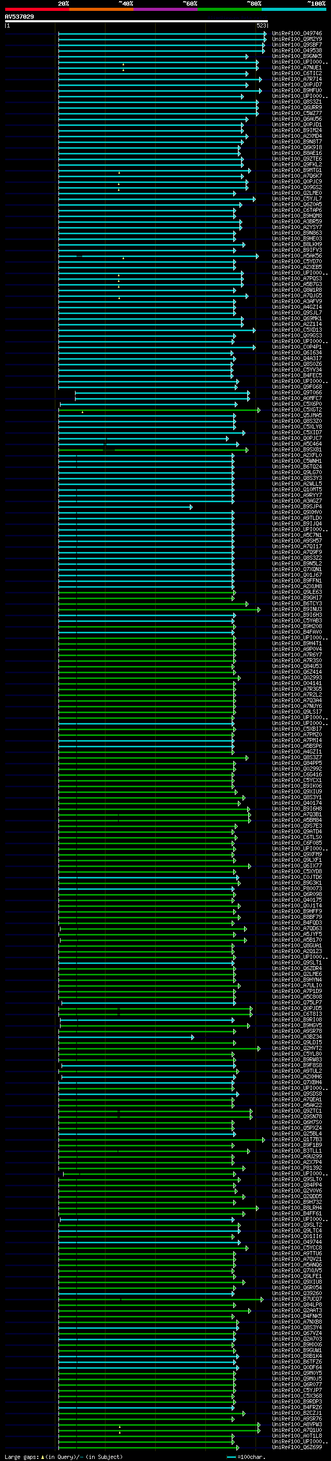Screen dimensions: 331x1461
Task: Select the UniRef100_B9FFN1 label
Action: 297,580
